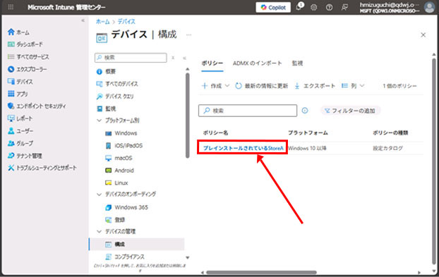Open トラブルシューティングとサポート in the left navigation
This screenshot has height=277, width=439.
point(42,168)
